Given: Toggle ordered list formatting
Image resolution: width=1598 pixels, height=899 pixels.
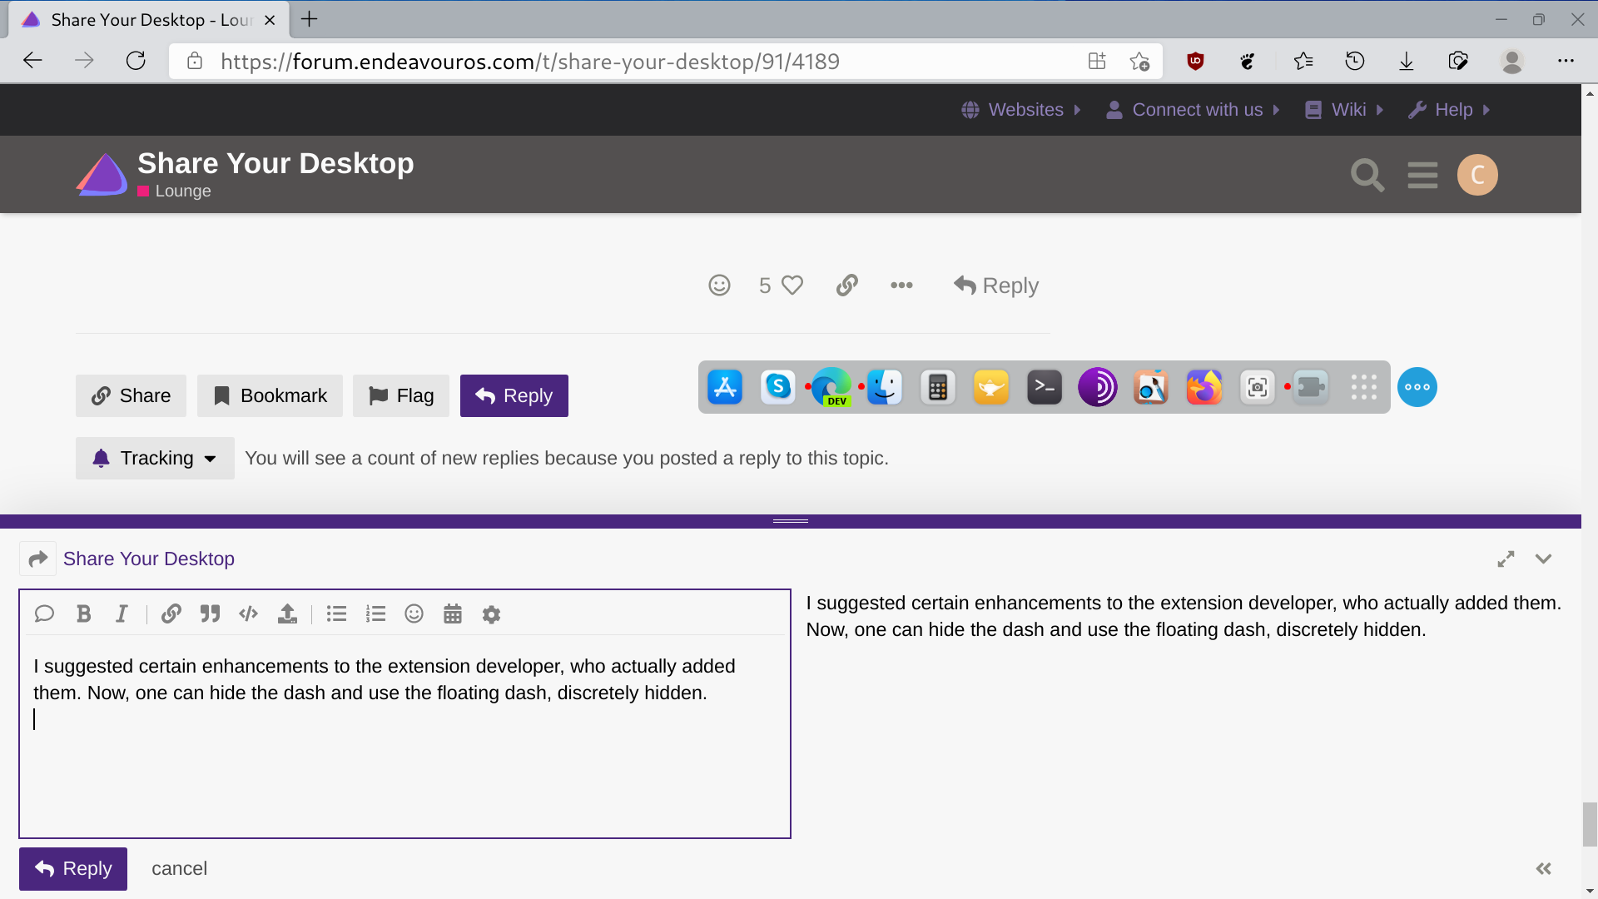Looking at the screenshot, I should click(375, 614).
